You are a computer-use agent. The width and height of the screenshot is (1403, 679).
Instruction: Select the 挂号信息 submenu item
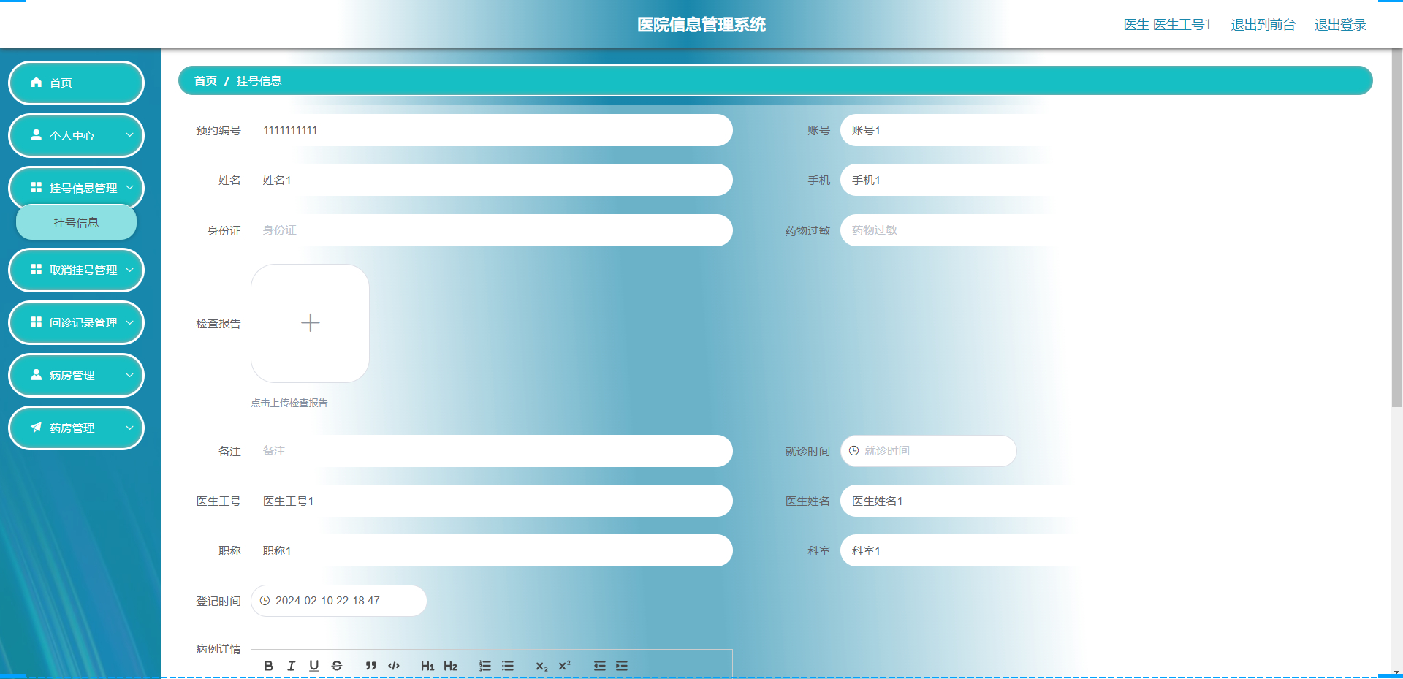pyautogui.click(x=76, y=222)
